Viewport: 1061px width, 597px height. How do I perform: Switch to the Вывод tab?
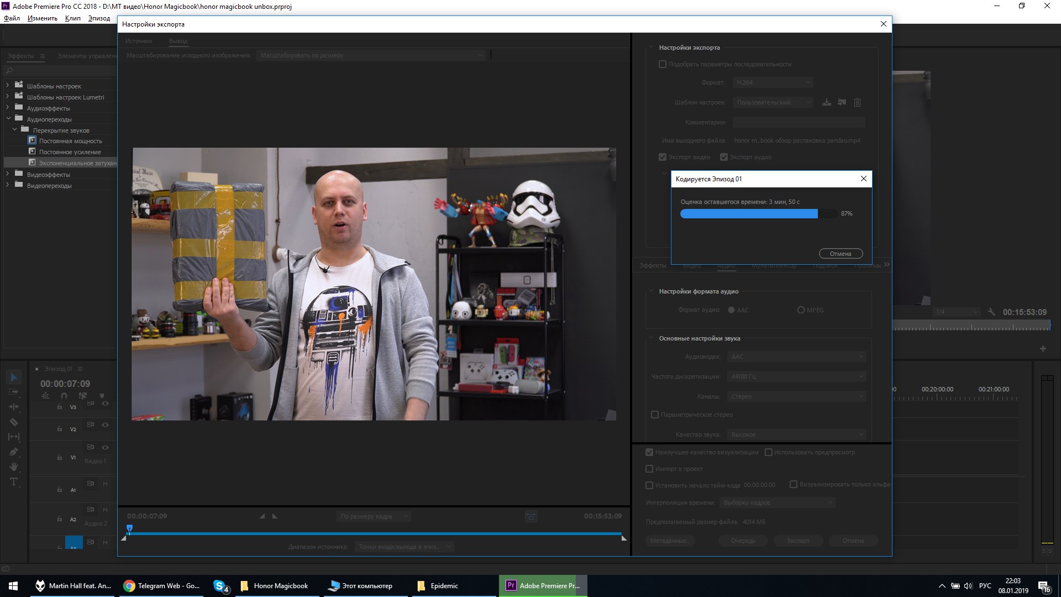coord(178,41)
